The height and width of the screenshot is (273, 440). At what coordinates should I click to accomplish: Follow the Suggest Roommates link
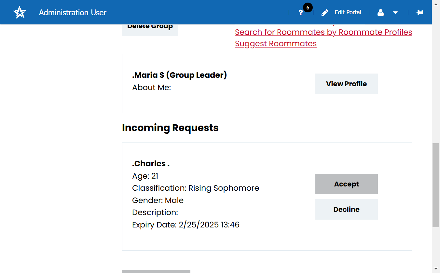click(276, 44)
